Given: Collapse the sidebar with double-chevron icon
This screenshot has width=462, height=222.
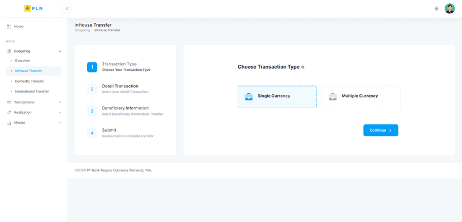Looking at the screenshot, I should 67,9.
